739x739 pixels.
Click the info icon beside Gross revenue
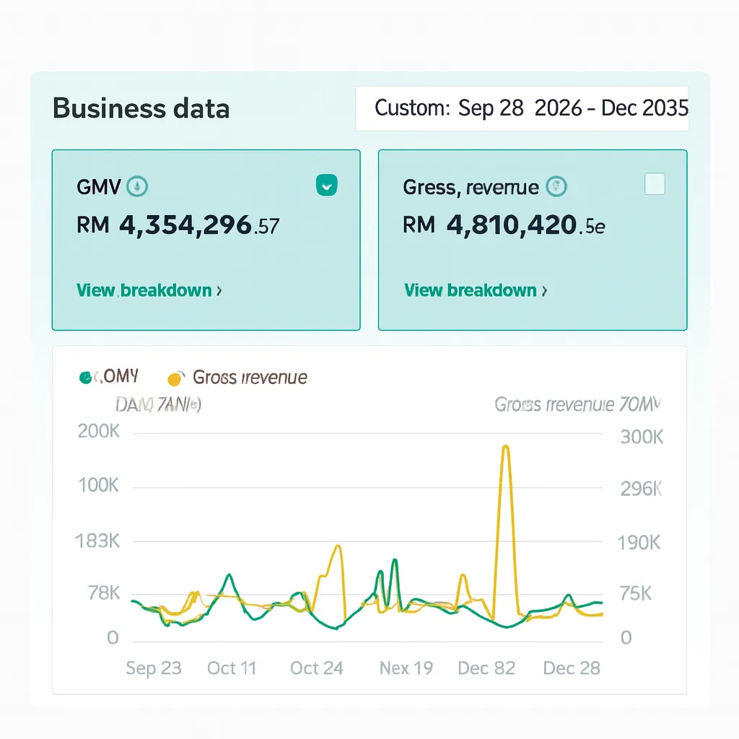[556, 188]
